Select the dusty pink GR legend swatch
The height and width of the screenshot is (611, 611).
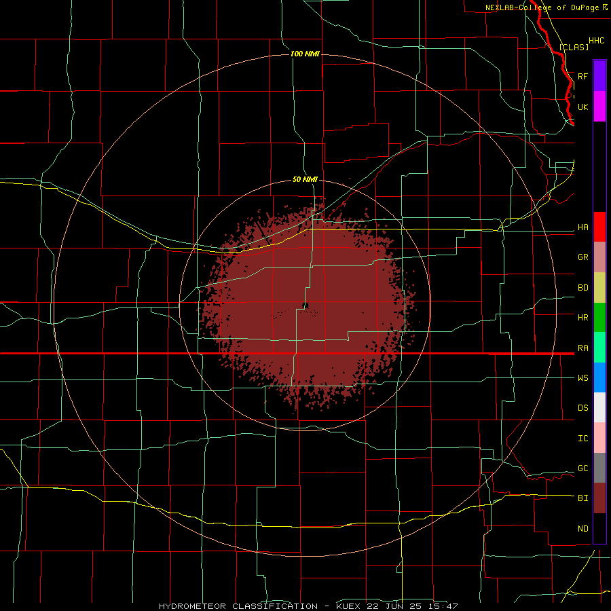[x=599, y=257]
